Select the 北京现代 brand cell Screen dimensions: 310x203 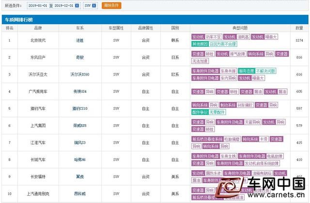pos(38,41)
